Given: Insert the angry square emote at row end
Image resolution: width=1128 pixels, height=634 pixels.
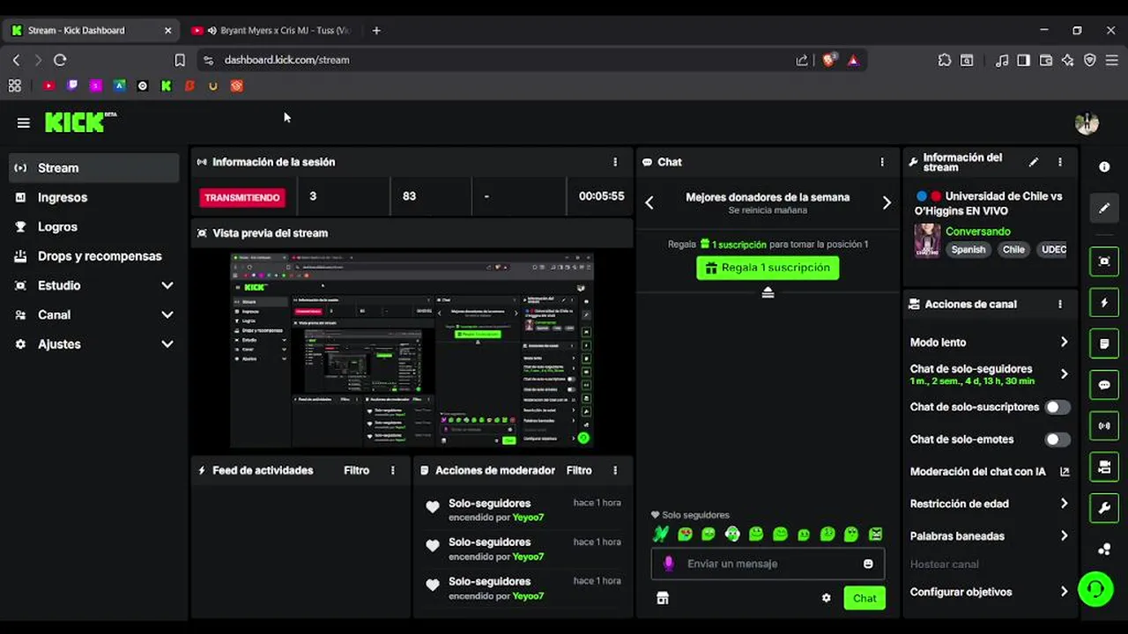Looking at the screenshot, I should (x=875, y=534).
